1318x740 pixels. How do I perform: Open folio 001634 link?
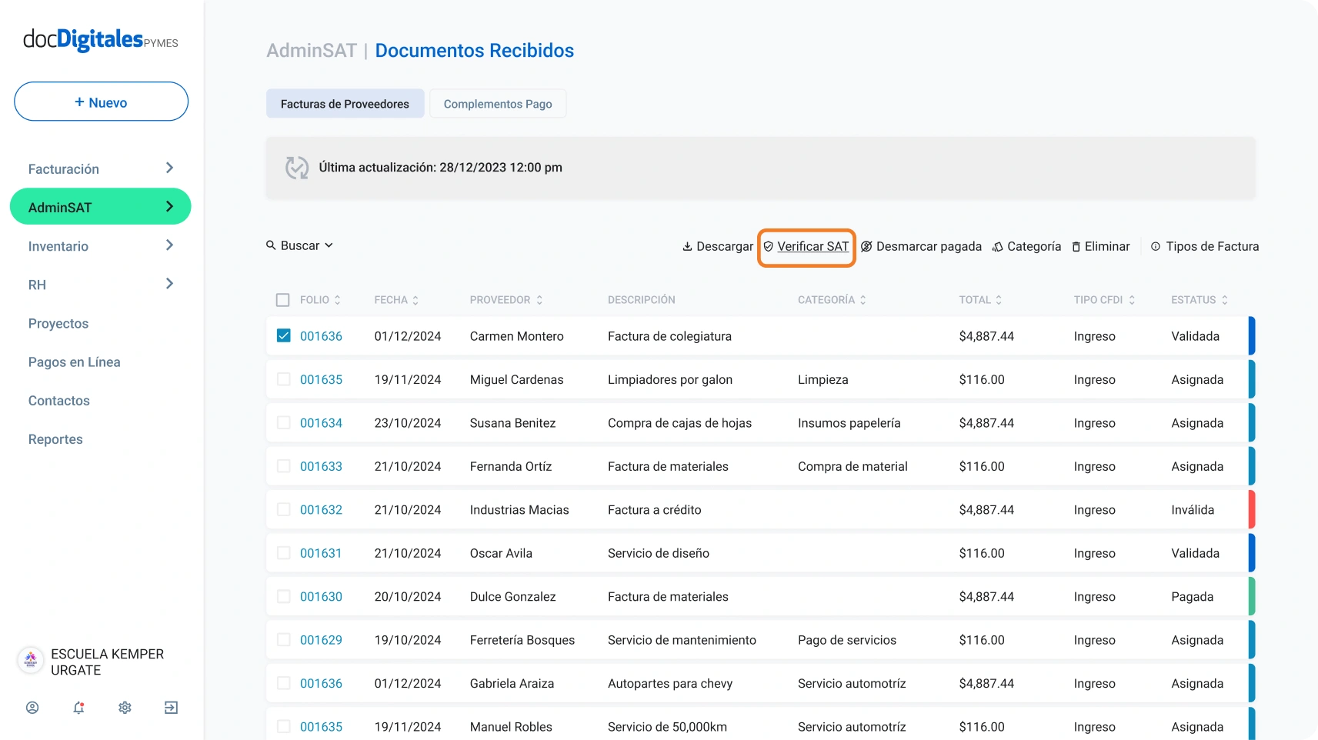[321, 423]
